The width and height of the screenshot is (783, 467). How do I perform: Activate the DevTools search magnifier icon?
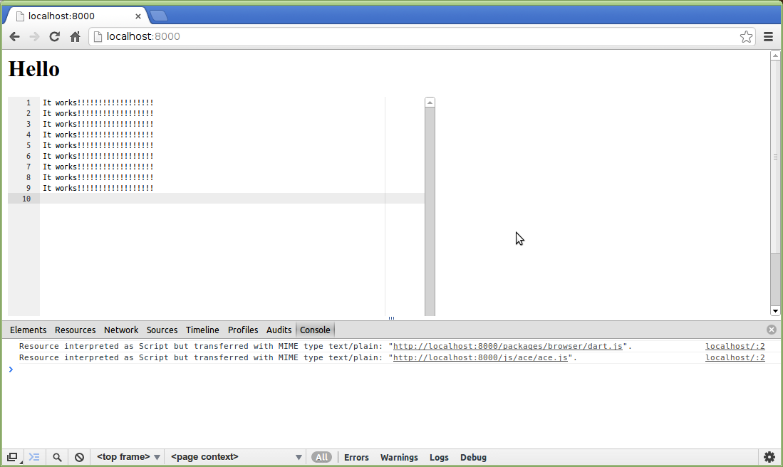(56, 456)
